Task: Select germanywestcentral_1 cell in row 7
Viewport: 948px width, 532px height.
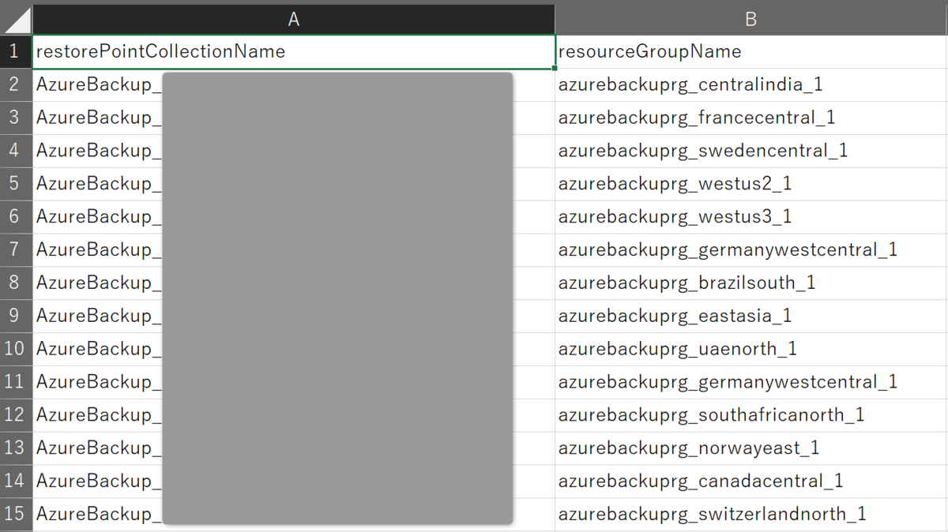Action: pos(751,250)
